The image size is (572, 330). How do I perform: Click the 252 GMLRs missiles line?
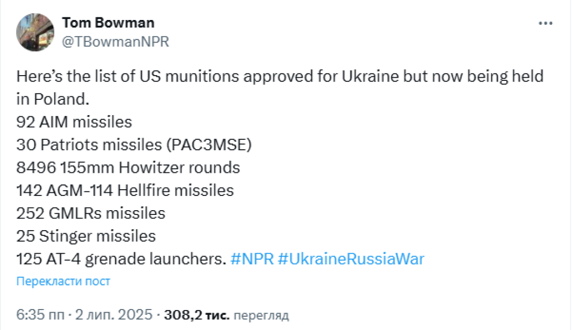click(x=91, y=213)
